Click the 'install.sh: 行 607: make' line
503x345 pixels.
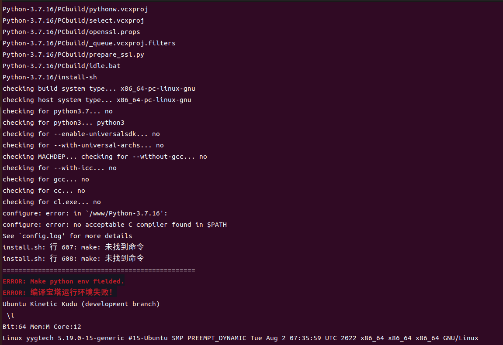point(73,247)
